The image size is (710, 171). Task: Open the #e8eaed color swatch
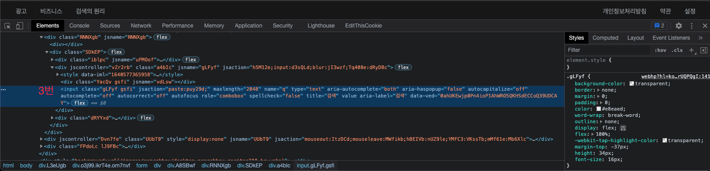[599, 109]
